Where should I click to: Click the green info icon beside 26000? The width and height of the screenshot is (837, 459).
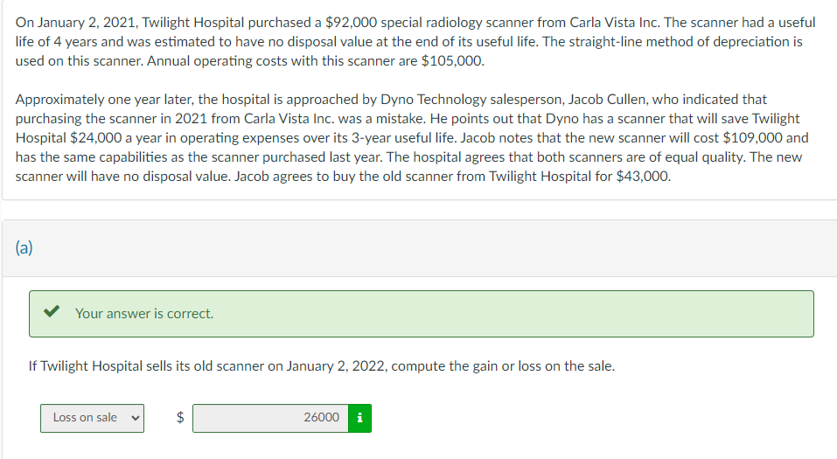(359, 418)
